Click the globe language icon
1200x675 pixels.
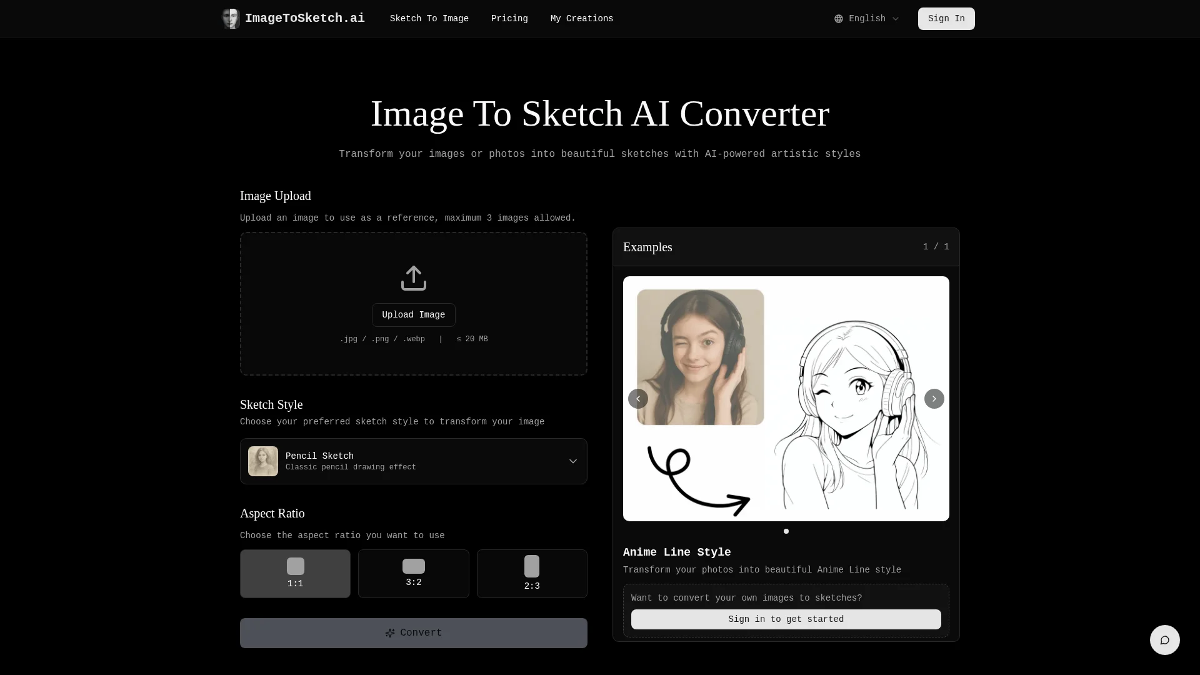click(x=839, y=19)
